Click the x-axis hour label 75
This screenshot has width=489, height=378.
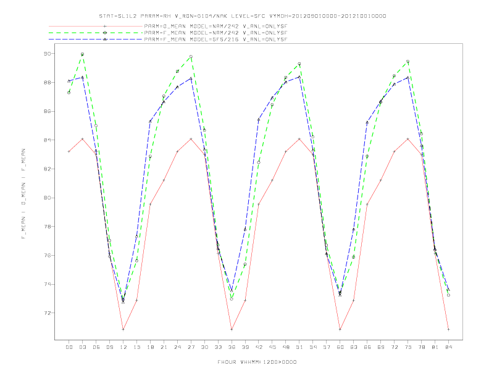point(408,347)
